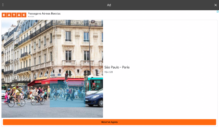The height and width of the screenshot is (128, 219).
Task: Click the R$4.128 price text
Action: pos(108,72)
